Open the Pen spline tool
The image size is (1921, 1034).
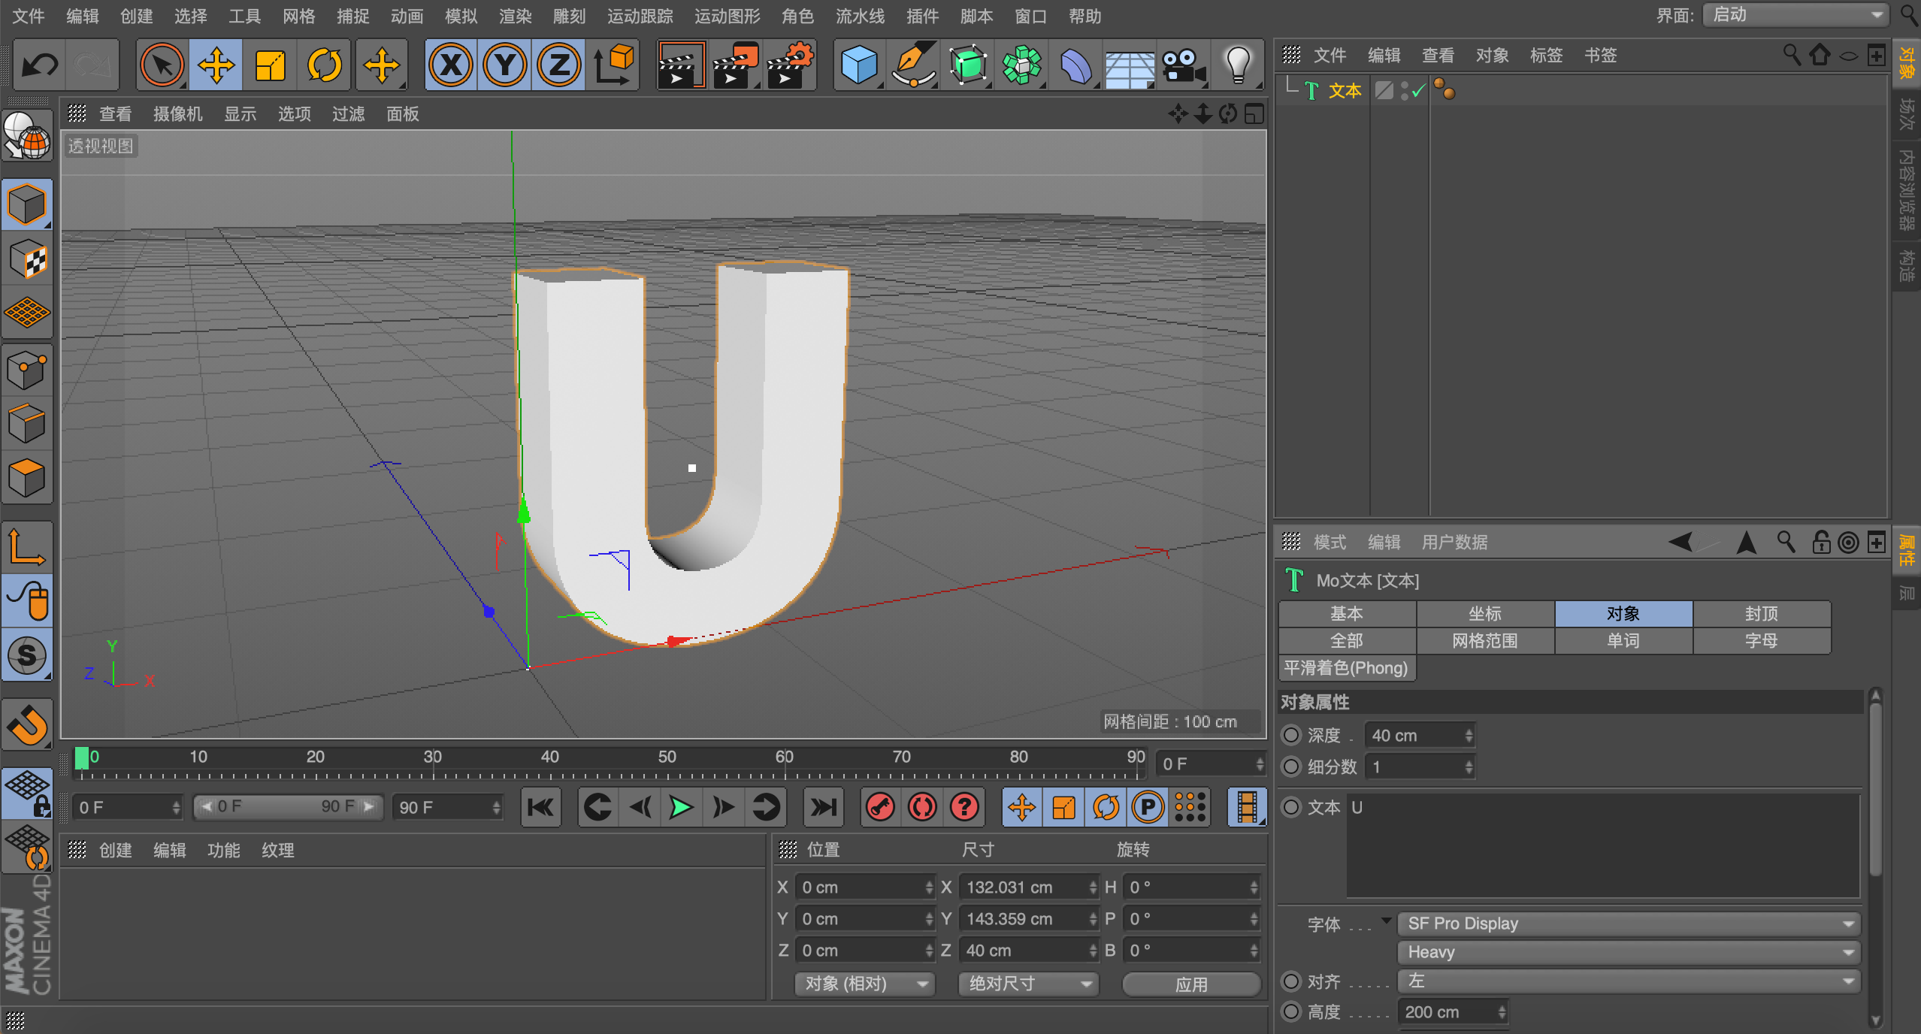[913, 65]
